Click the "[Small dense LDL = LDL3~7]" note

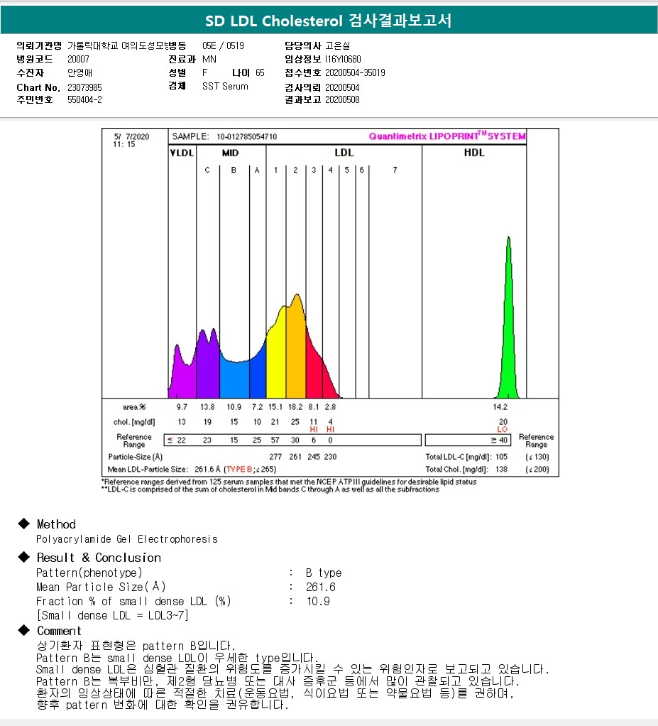(112, 615)
